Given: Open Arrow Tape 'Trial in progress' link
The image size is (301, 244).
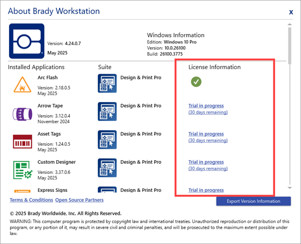Looking at the screenshot, I should click(x=206, y=106).
